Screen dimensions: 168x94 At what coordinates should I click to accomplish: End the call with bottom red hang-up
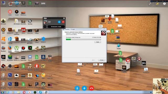pyautogui.click(x=91, y=88)
